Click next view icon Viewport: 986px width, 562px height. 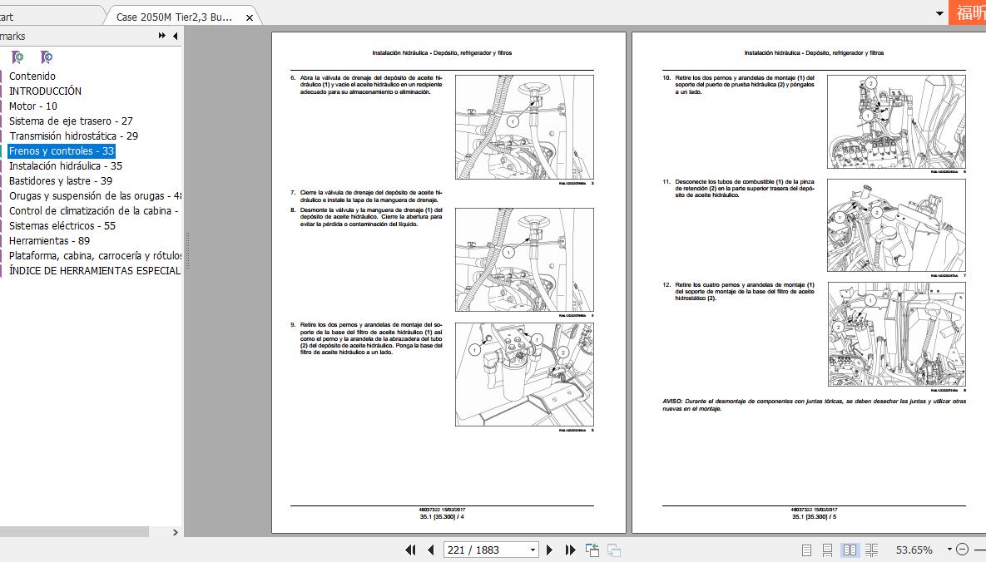(614, 550)
